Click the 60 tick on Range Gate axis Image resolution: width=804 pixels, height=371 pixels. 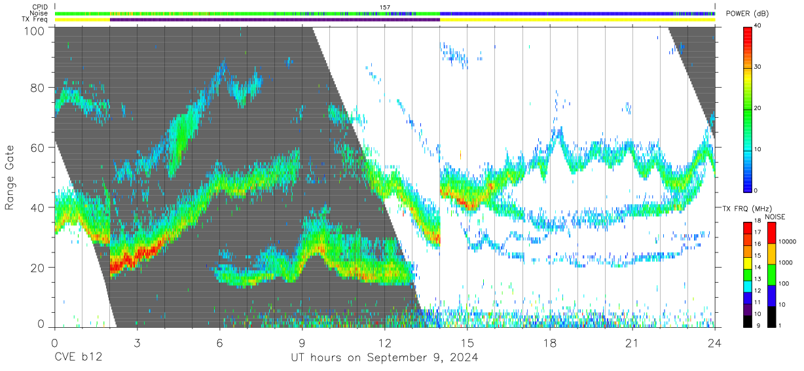point(39,147)
